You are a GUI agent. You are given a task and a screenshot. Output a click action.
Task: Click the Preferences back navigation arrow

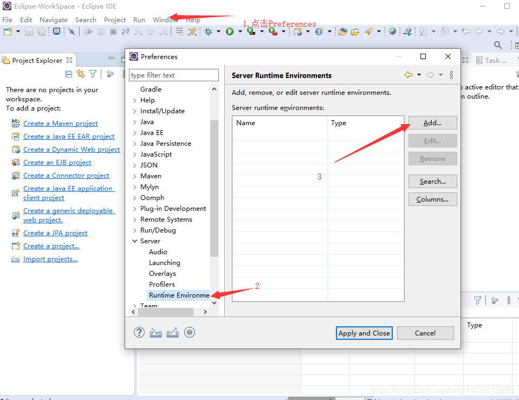(x=408, y=75)
